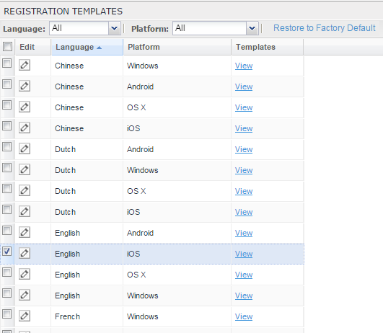Click edit pencil for Chinese Android row
This screenshot has width=383, height=333.
pyautogui.click(x=25, y=86)
